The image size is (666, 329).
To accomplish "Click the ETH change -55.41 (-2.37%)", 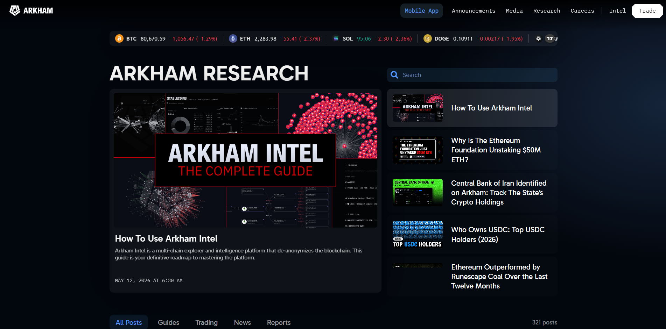I will [x=300, y=38].
